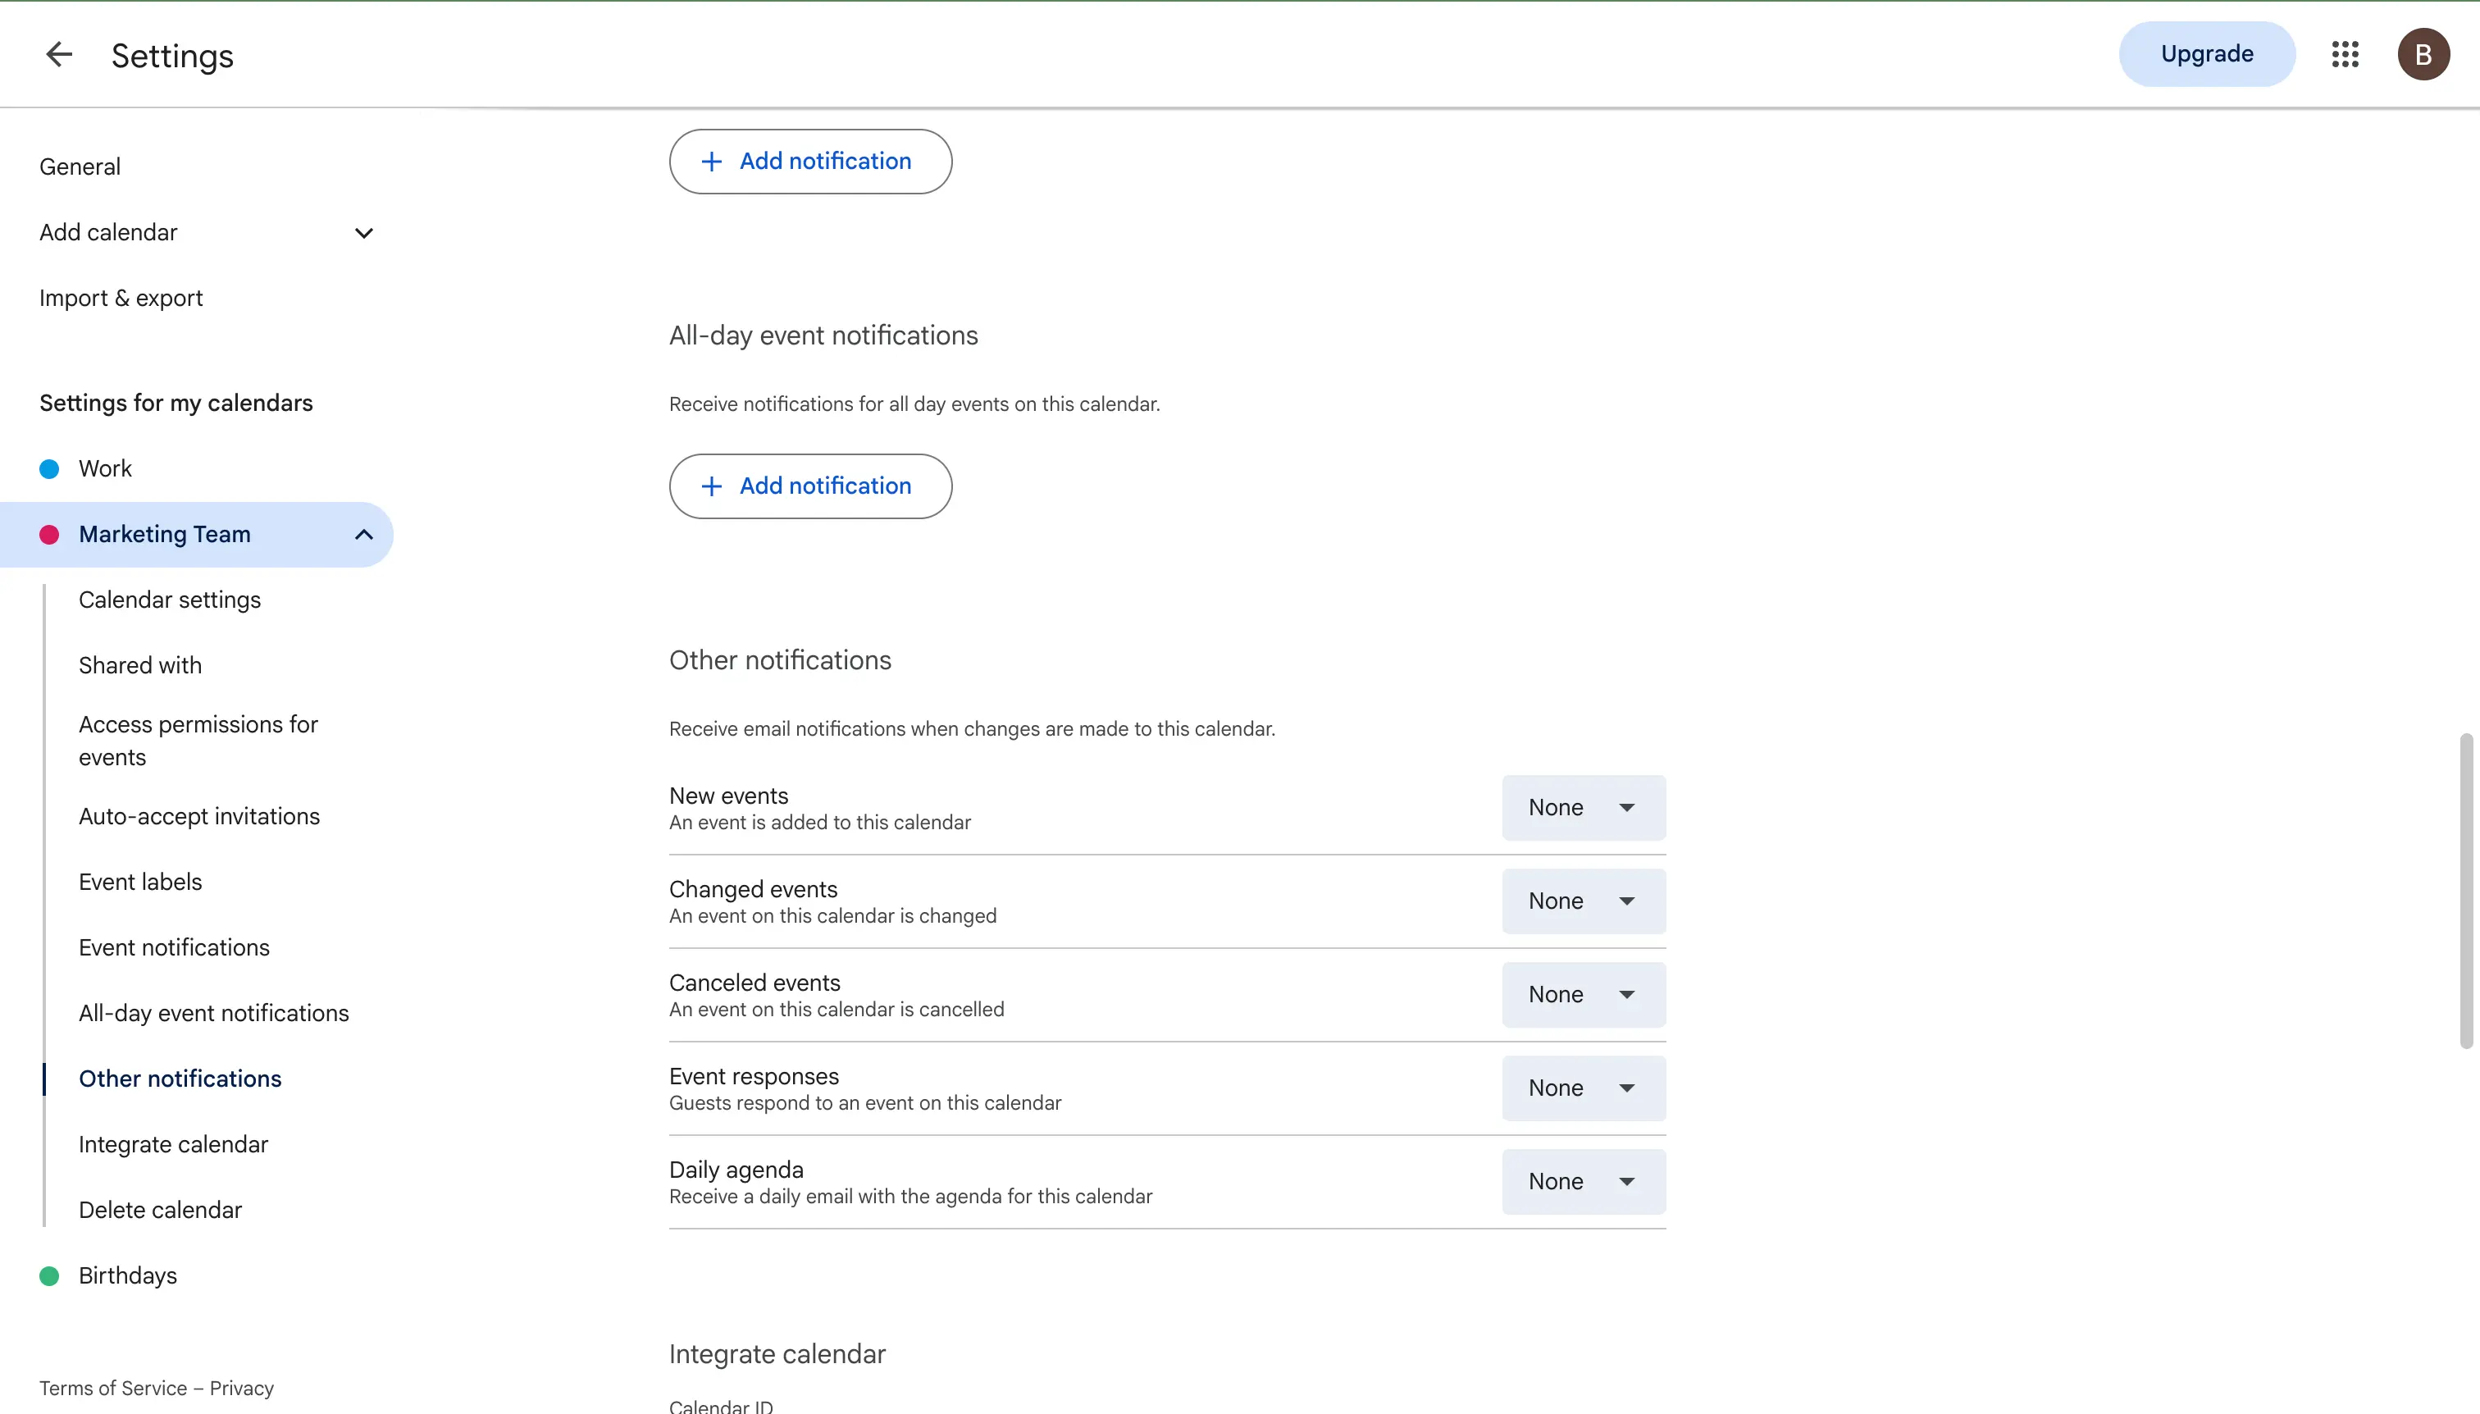Select the Birthdays calendar

[x=127, y=1276]
